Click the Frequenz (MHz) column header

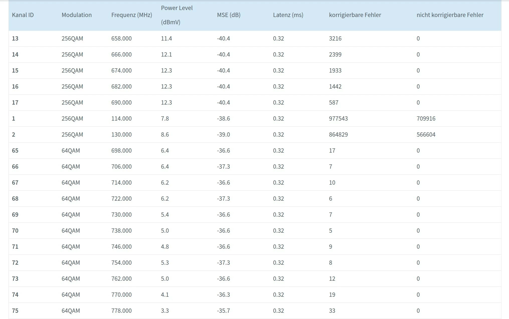point(131,15)
